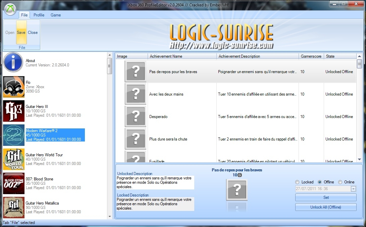
Task: Select the "Plus dure sera la chute" achievement name
Action: click(168, 139)
